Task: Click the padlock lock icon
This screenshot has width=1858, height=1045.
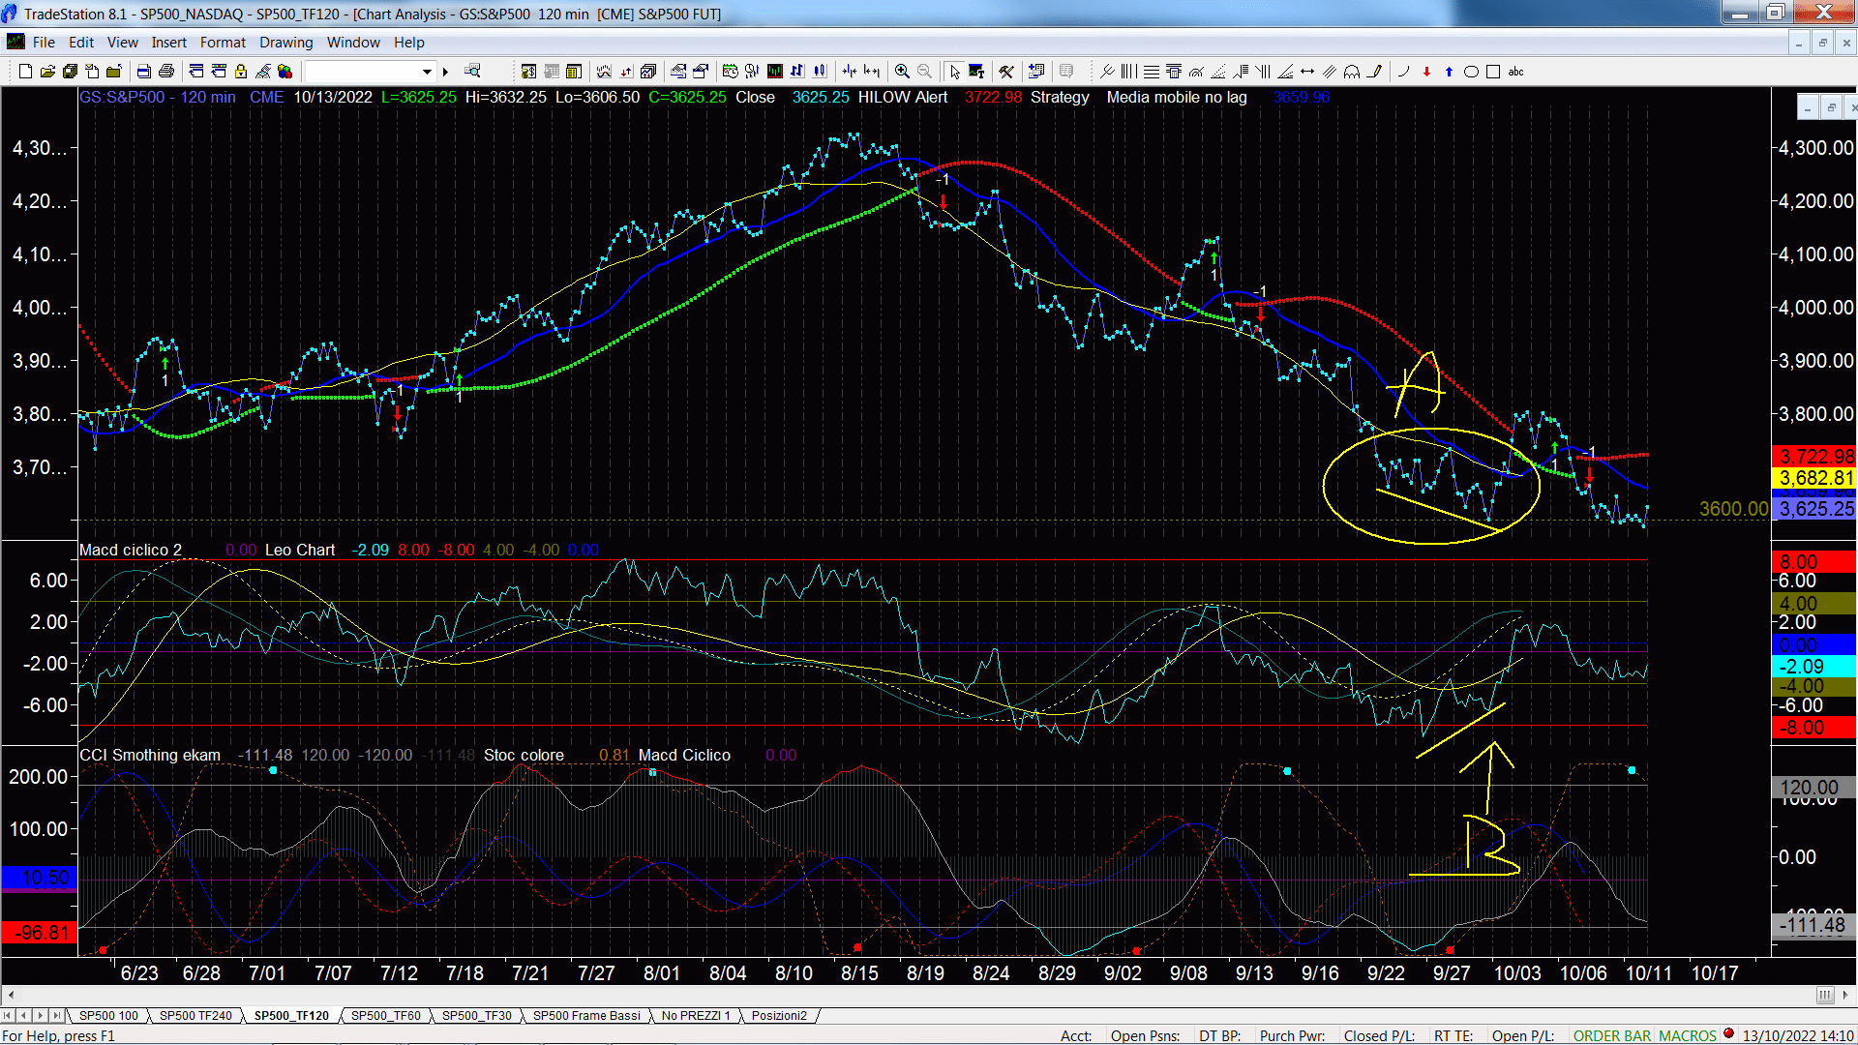Action: tap(241, 72)
